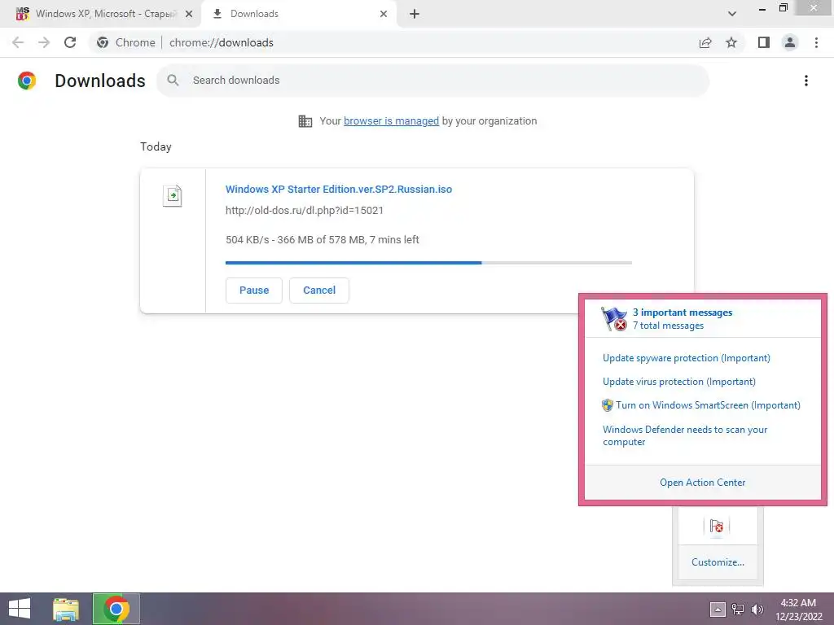This screenshot has width=834, height=625.
Task: Open the Windows Start button
Action: [x=20, y=609]
